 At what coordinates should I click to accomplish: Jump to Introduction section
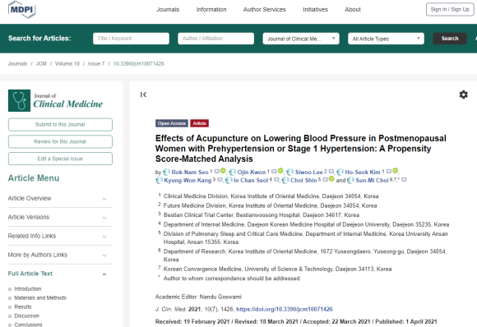[x=28, y=288]
